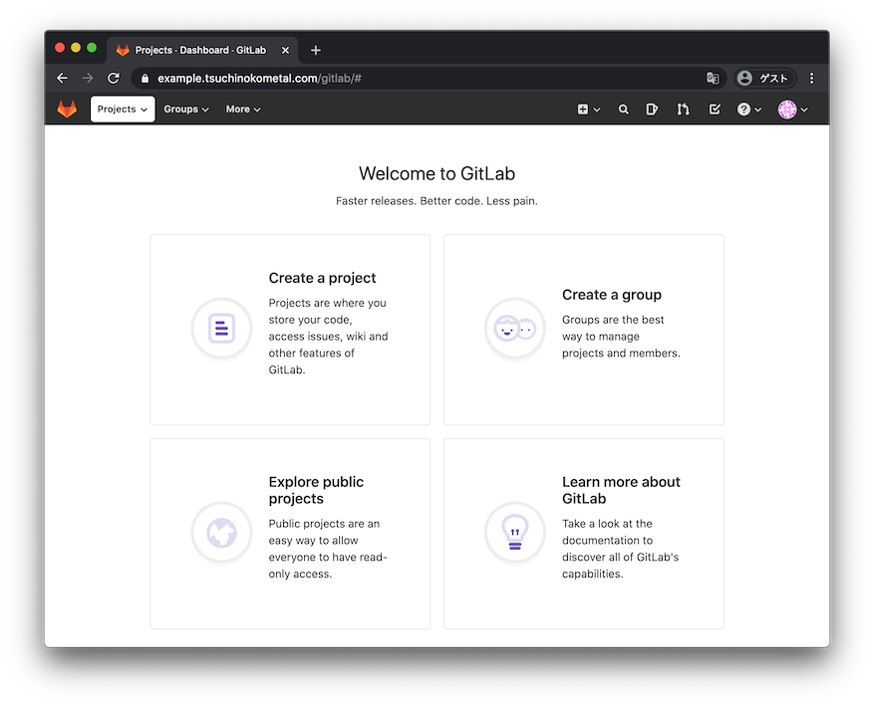Open a new browser tab

(316, 50)
